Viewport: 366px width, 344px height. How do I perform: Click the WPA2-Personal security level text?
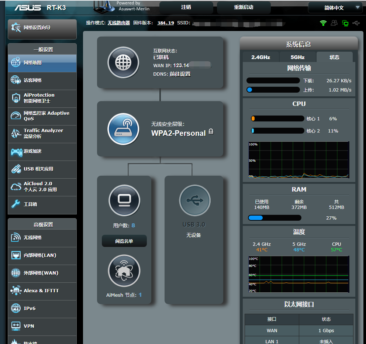178,133
